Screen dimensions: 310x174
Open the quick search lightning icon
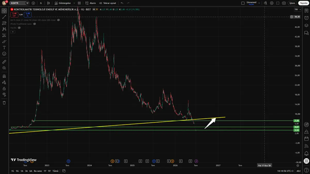265,3
